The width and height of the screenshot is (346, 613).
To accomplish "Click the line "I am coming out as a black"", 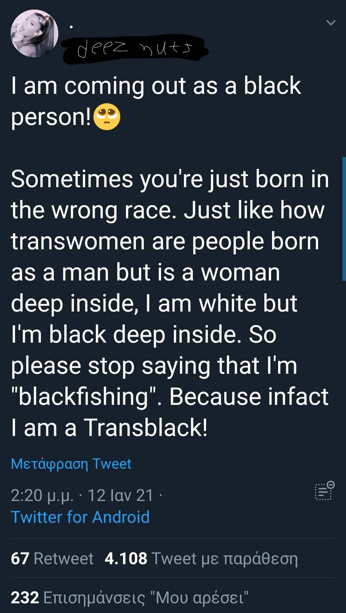I will [x=156, y=86].
